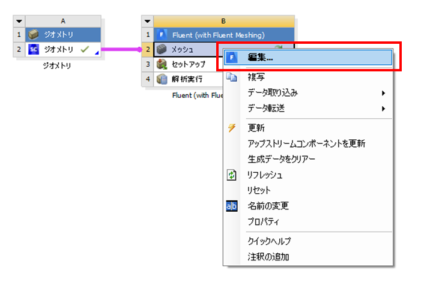
Task: Click the Fluent (with Flue label below system B
Action: (x=198, y=95)
